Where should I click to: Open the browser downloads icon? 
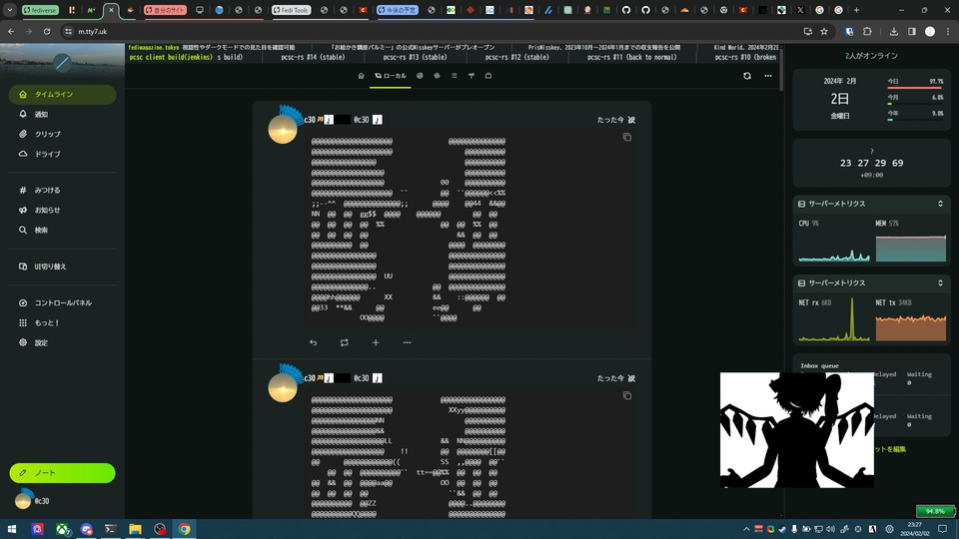point(893,31)
